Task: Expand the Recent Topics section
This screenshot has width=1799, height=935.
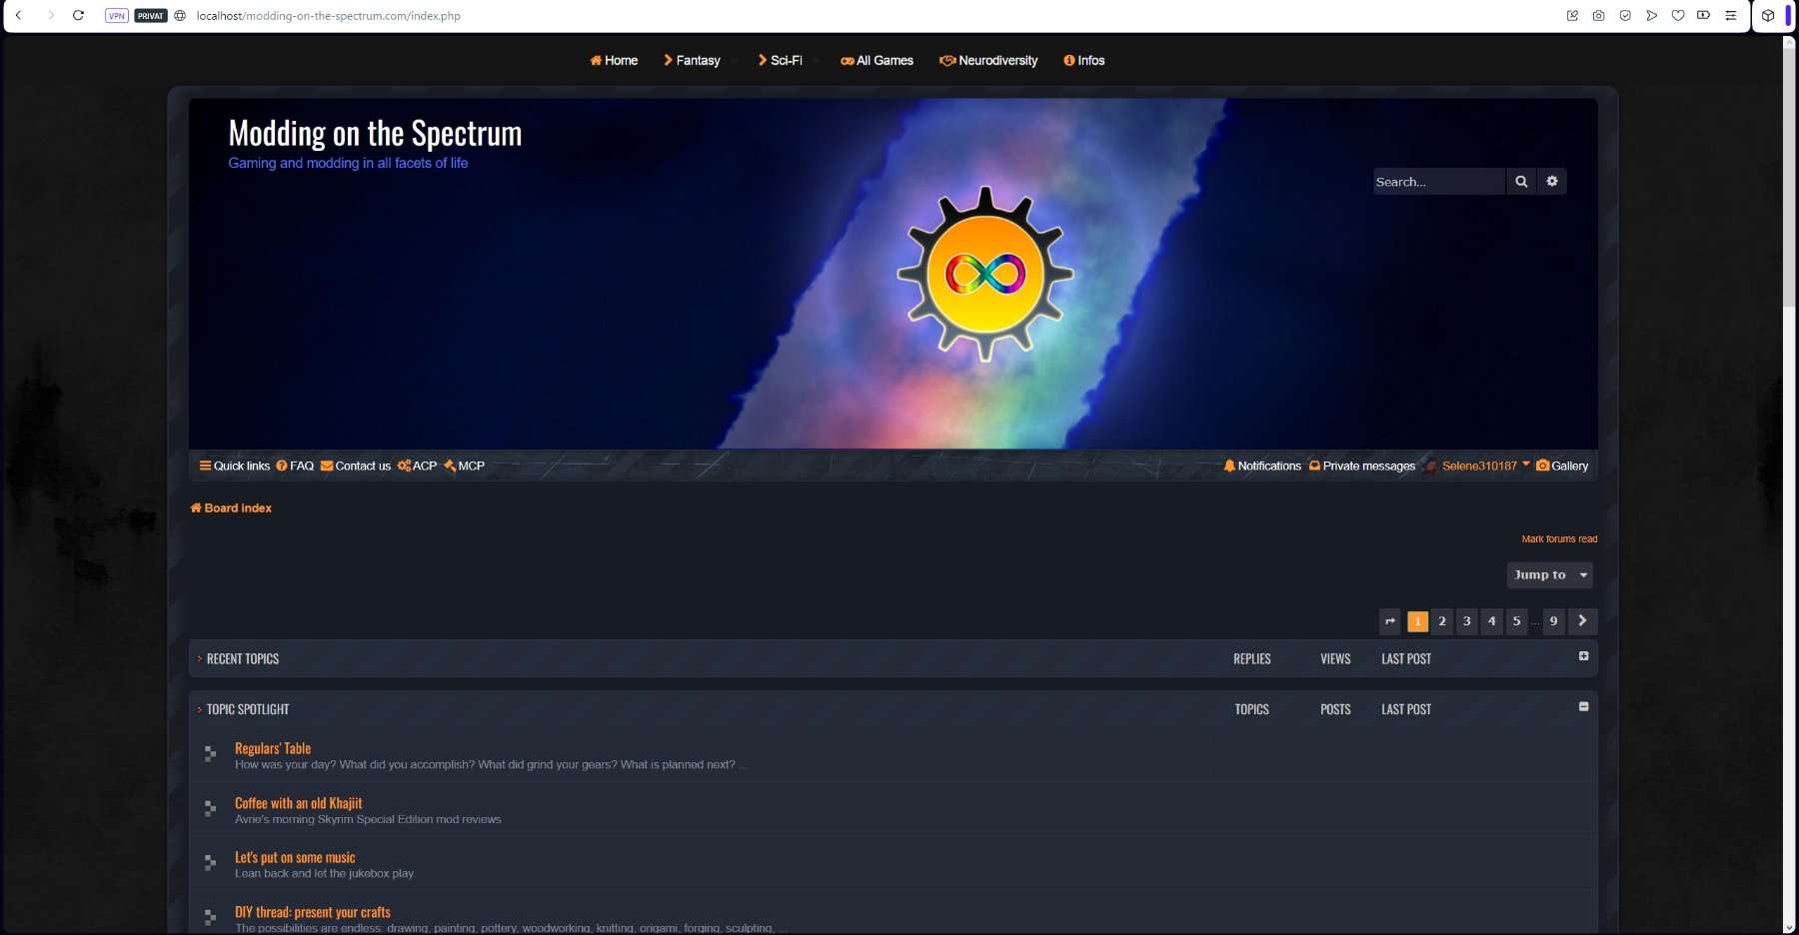Action: 1583,656
